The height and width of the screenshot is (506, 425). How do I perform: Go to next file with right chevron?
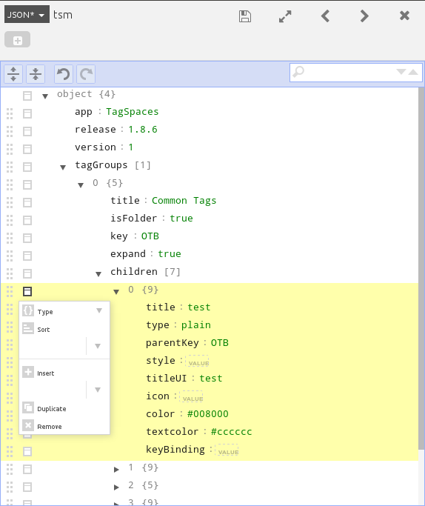click(x=364, y=16)
